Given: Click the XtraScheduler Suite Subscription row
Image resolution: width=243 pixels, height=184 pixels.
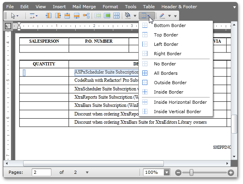Looking at the screenshot, I should point(106,89).
